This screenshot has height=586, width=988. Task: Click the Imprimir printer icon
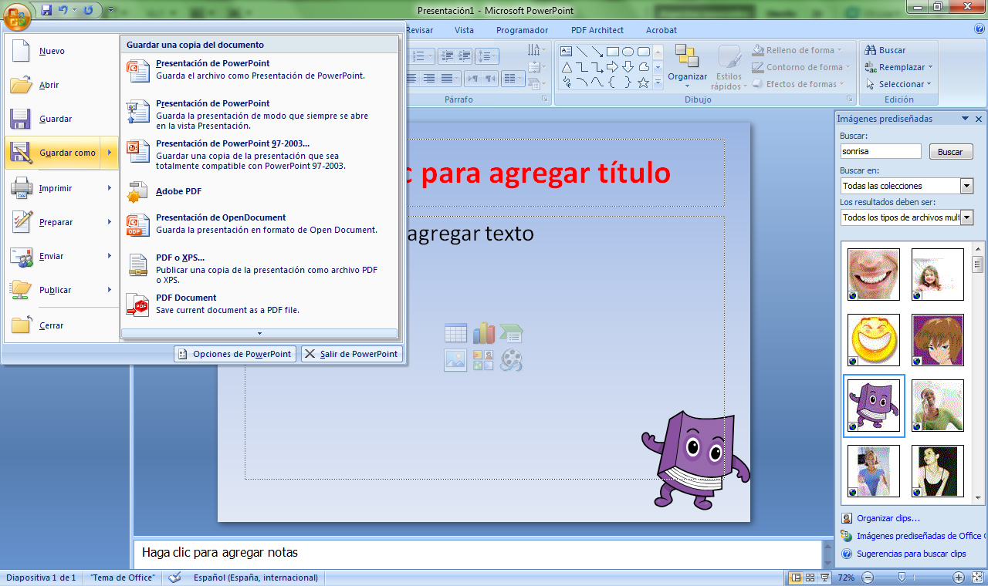22,188
